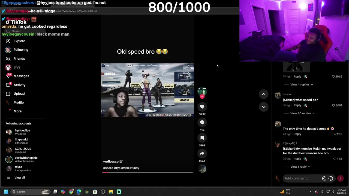The width and height of the screenshot is (349, 196).
Task: Reply to 'My mom be Makin me tweak' comment
Action: 297,159
